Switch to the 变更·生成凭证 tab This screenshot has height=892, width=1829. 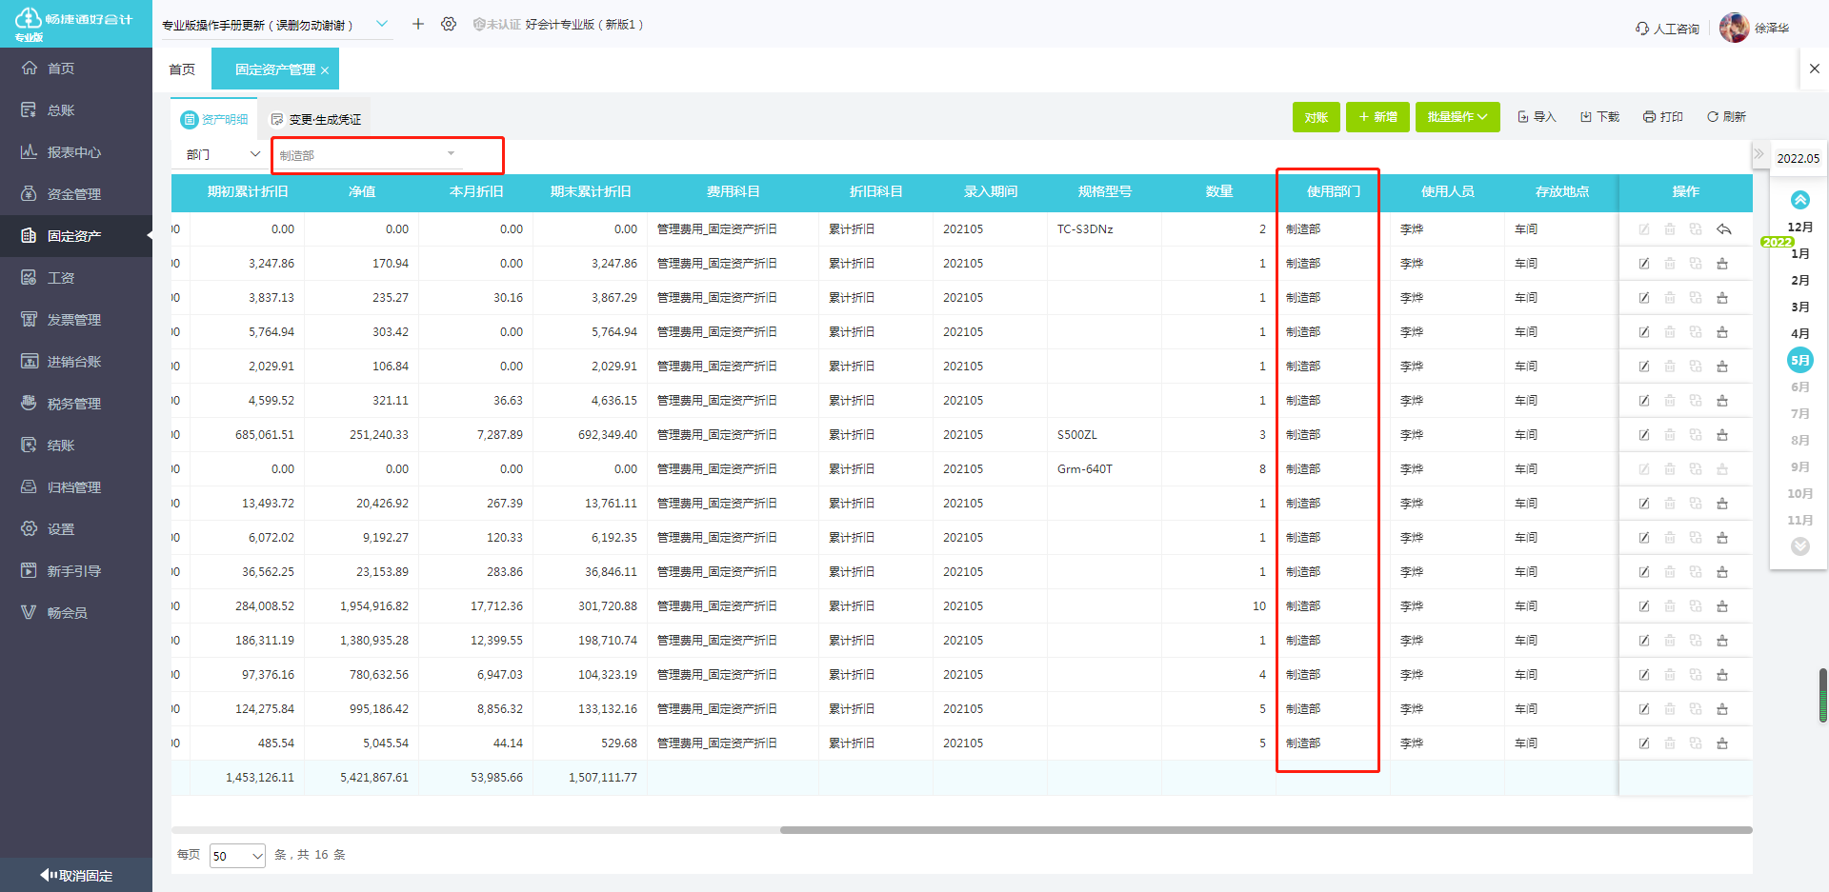[315, 119]
